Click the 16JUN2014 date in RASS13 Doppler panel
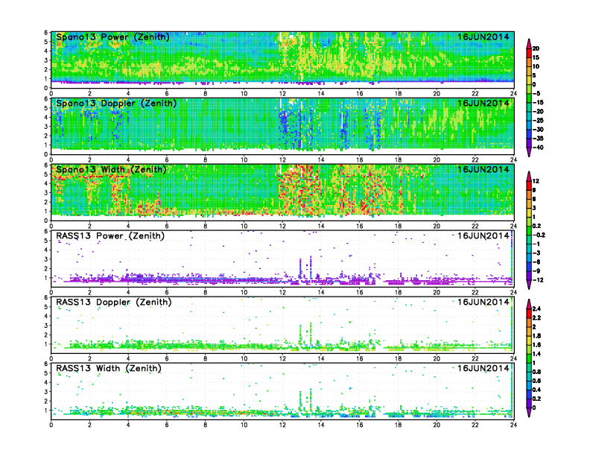Viewport: 590px width, 456px height. click(483, 302)
